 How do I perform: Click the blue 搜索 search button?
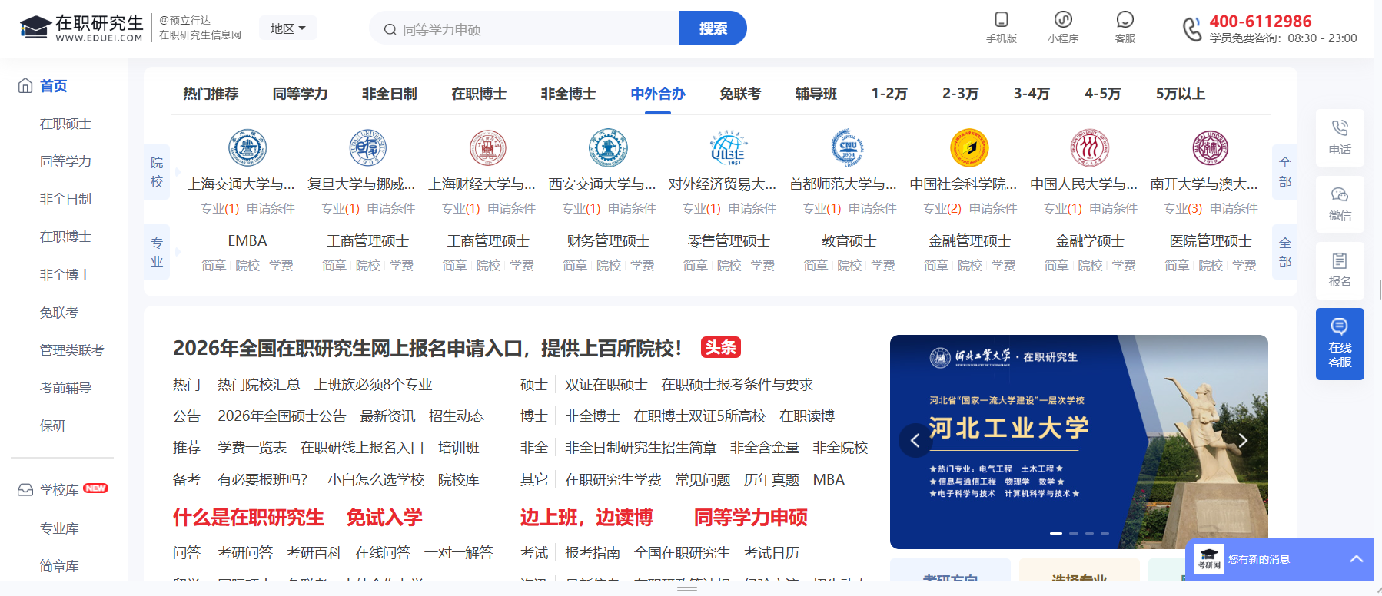pyautogui.click(x=713, y=28)
